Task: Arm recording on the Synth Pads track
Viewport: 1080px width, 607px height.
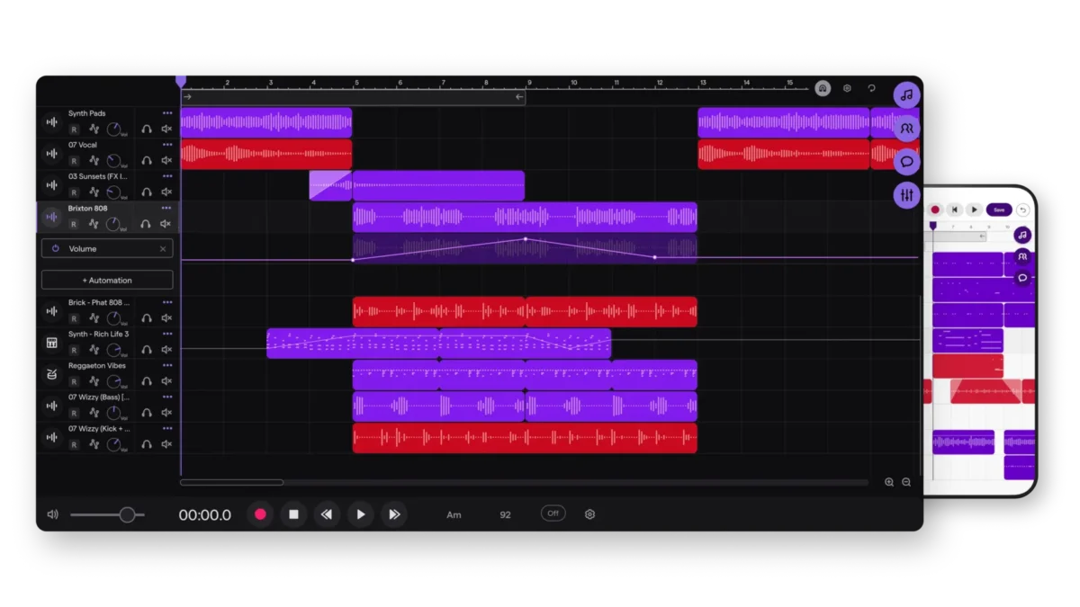Action: click(x=74, y=129)
